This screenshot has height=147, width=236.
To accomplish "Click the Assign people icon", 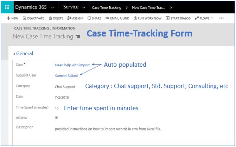I will pos(69,18).
